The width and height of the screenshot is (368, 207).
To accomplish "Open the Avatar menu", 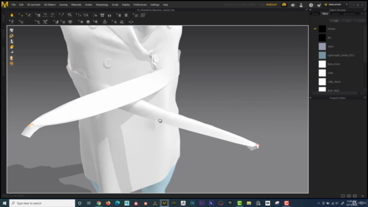I will (x=89, y=5).
